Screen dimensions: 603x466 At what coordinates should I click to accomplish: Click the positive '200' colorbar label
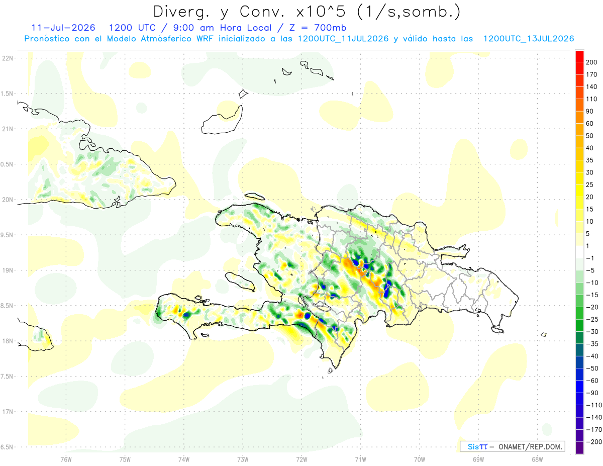[x=591, y=62]
